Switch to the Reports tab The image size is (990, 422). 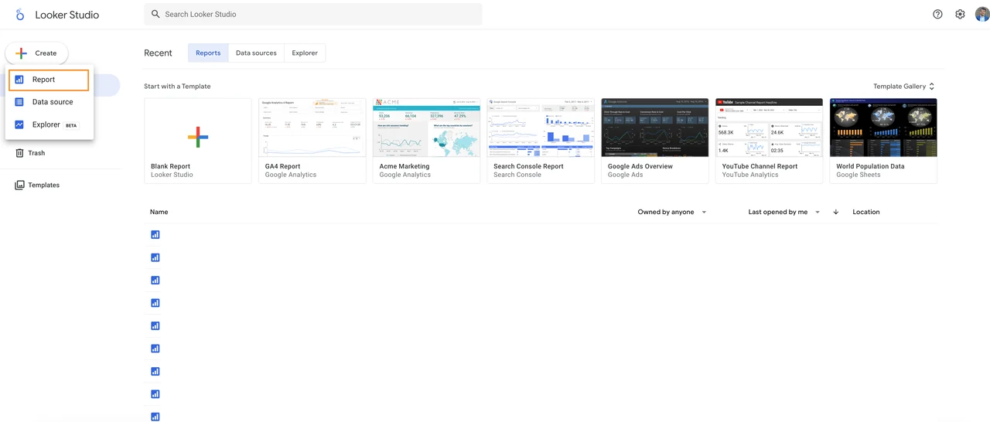(x=208, y=53)
